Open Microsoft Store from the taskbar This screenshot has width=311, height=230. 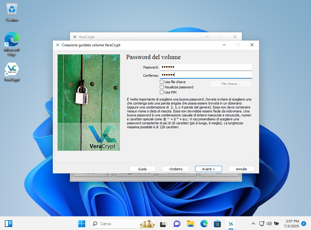coord(218,224)
